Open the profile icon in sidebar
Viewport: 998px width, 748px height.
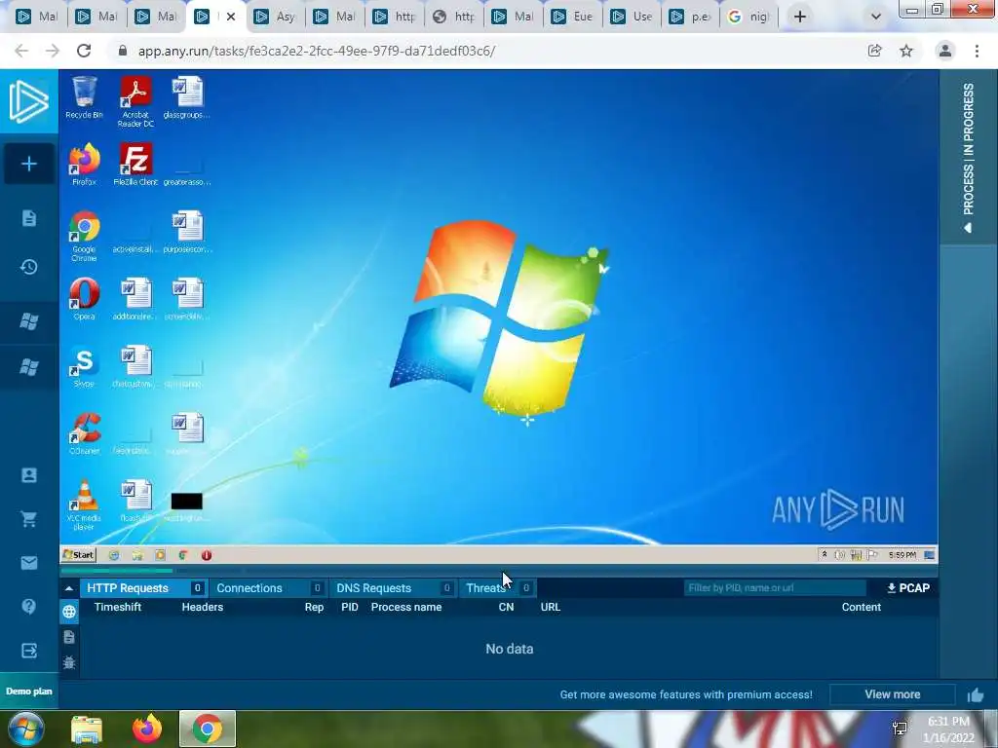28,475
